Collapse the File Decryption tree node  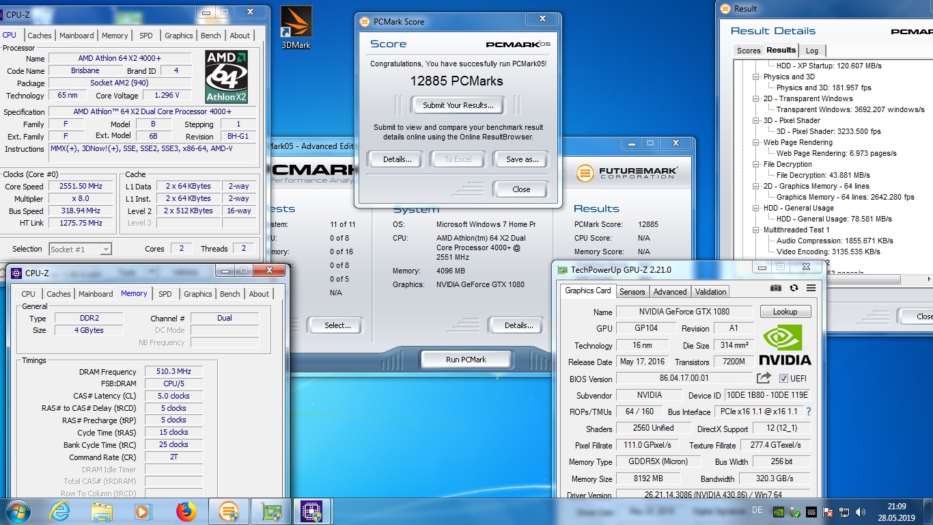(x=756, y=164)
